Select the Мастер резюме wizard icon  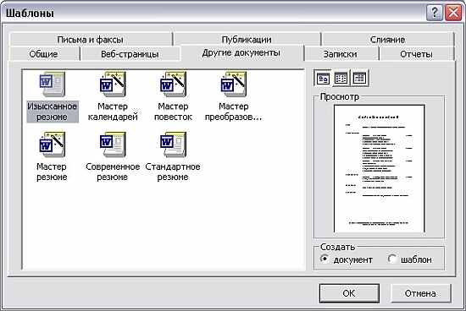pos(53,145)
